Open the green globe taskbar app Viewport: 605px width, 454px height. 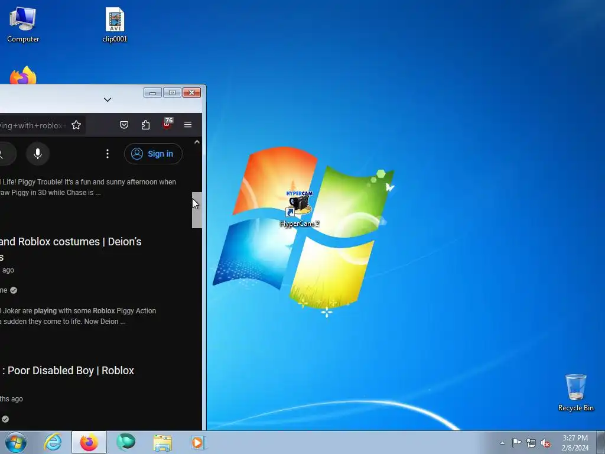tap(126, 442)
